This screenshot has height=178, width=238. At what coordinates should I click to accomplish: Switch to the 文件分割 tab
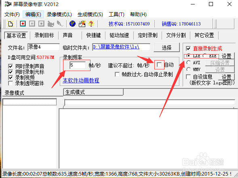(x=176, y=36)
